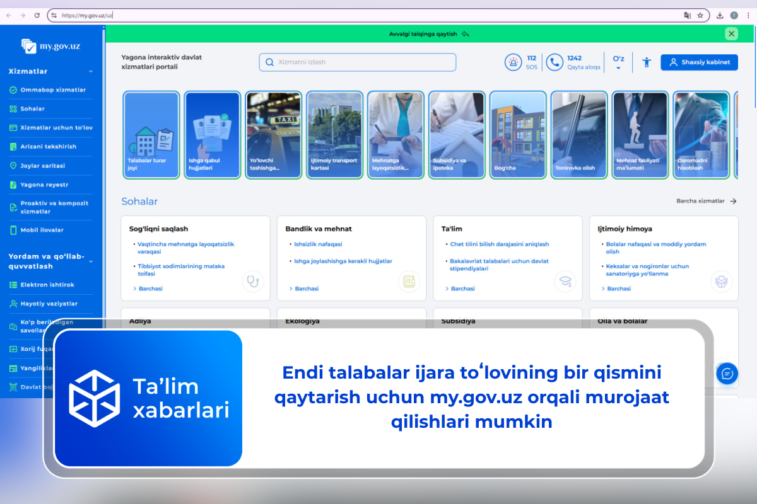The height and width of the screenshot is (504, 757).
Task: Click the Bandlik va mehnat card icon
Action: tap(409, 281)
